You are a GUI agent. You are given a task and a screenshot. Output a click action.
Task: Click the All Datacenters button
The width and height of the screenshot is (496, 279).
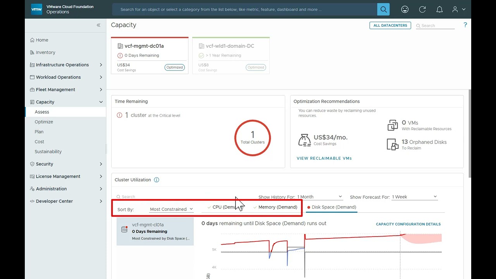pos(390,26)
